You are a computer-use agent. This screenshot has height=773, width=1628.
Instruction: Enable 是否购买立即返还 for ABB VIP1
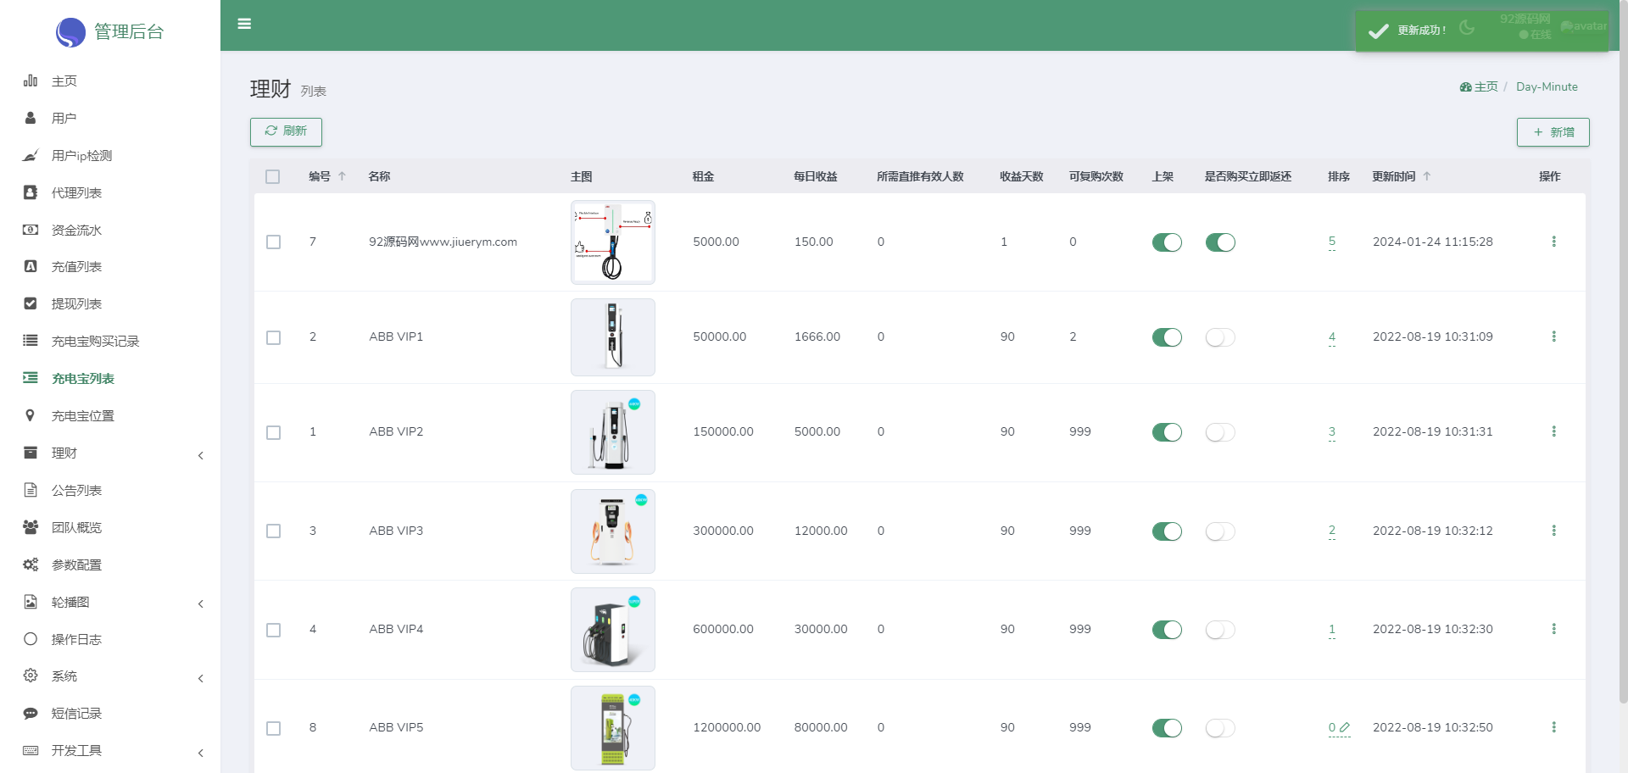point(1220,337)
